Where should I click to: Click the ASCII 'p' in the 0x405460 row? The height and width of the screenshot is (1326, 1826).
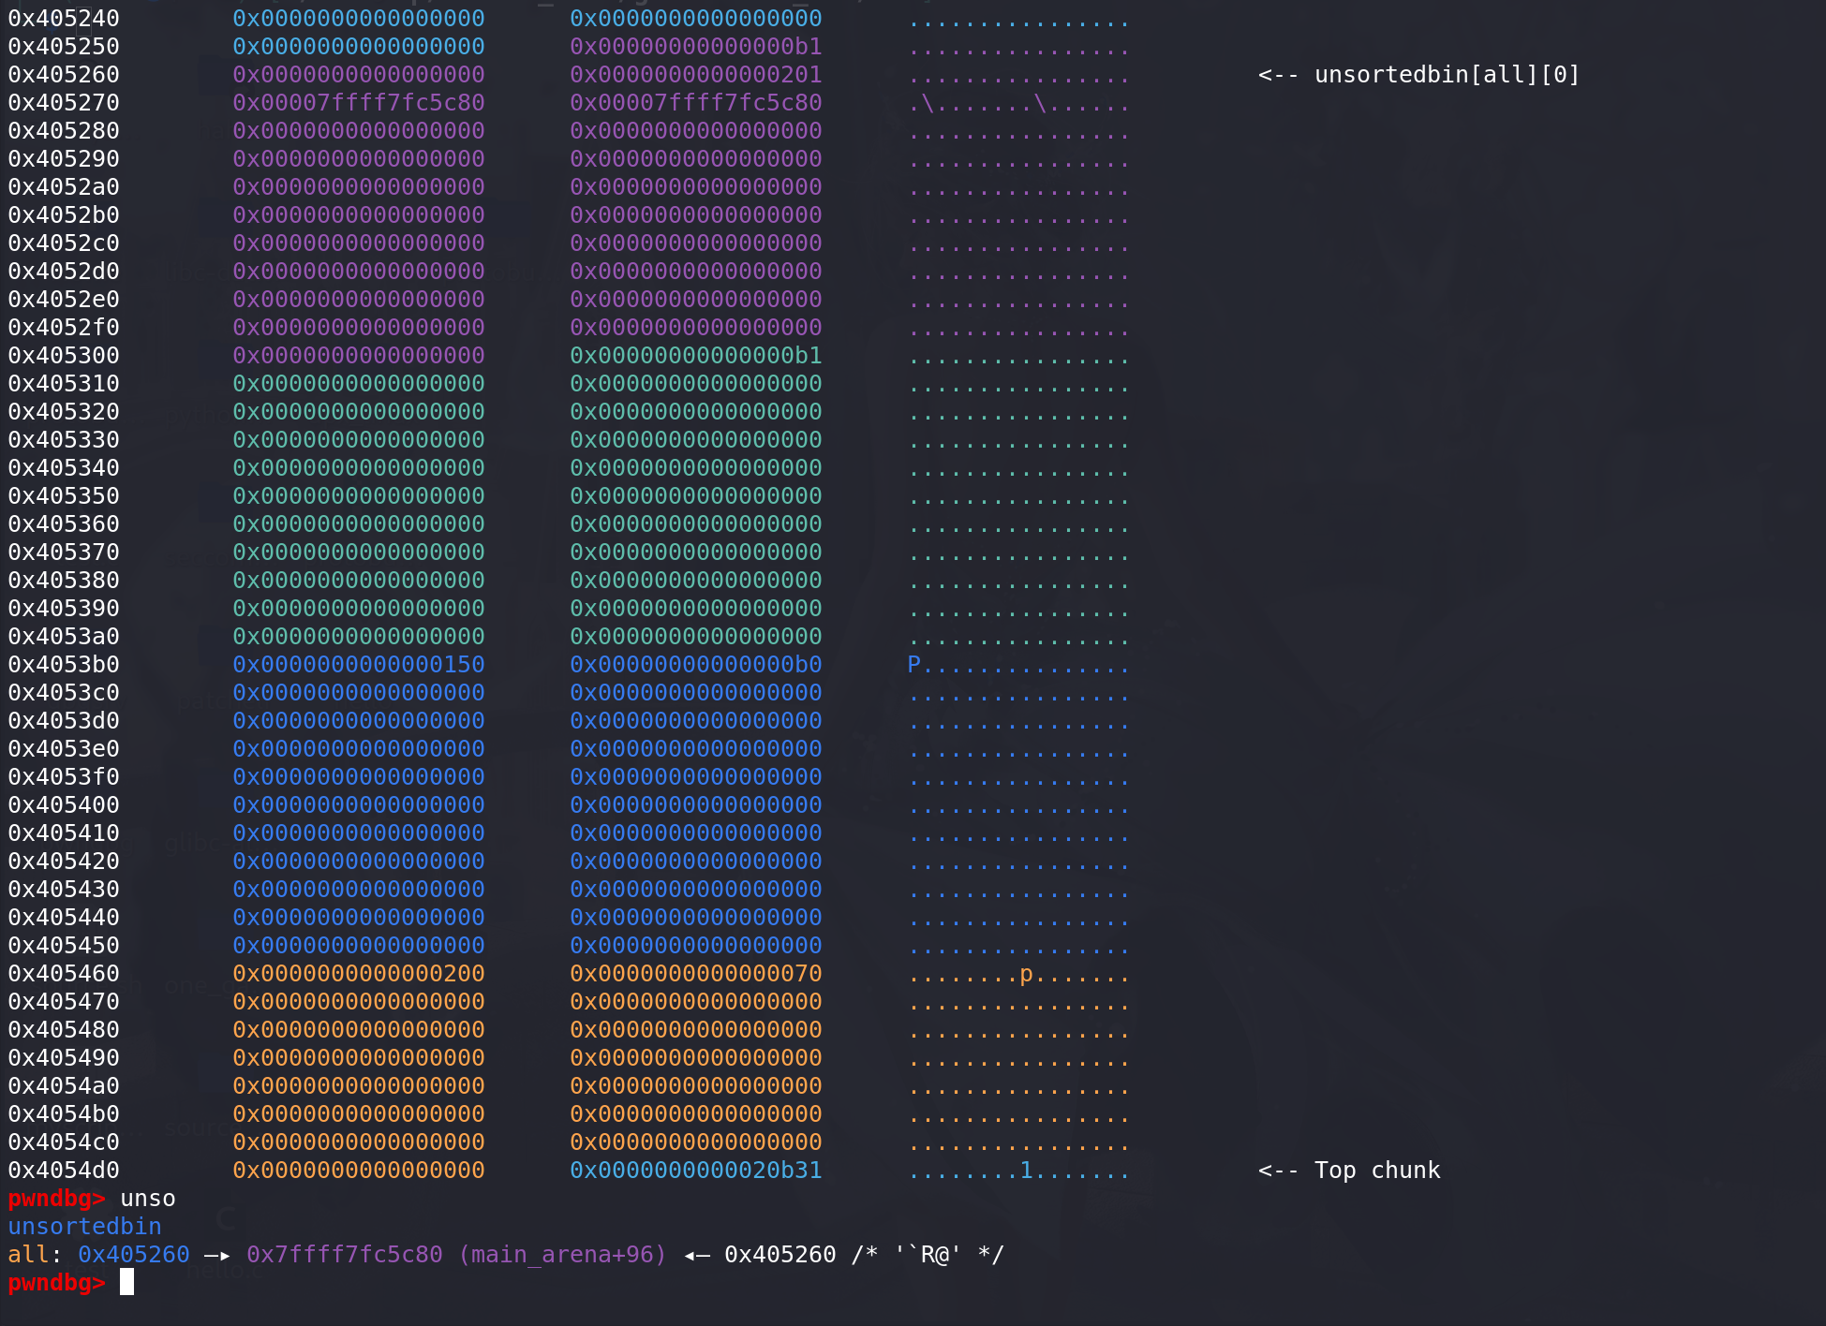pos(1026,974)
